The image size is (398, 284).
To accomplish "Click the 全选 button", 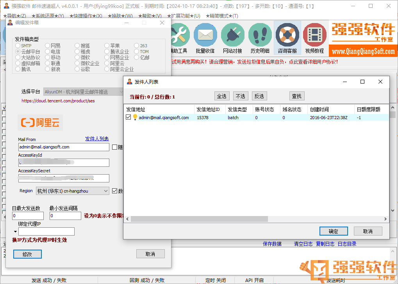I will 222,96.
